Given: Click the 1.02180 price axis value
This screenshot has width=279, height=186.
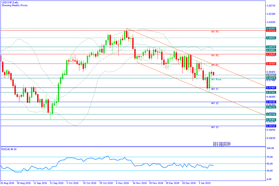Looking at the screenshot, I should pos(271,14).
